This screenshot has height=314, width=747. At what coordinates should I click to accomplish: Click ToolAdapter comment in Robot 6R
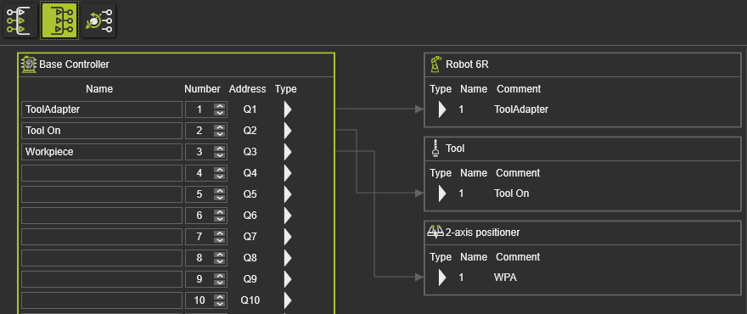coord(521,109)
